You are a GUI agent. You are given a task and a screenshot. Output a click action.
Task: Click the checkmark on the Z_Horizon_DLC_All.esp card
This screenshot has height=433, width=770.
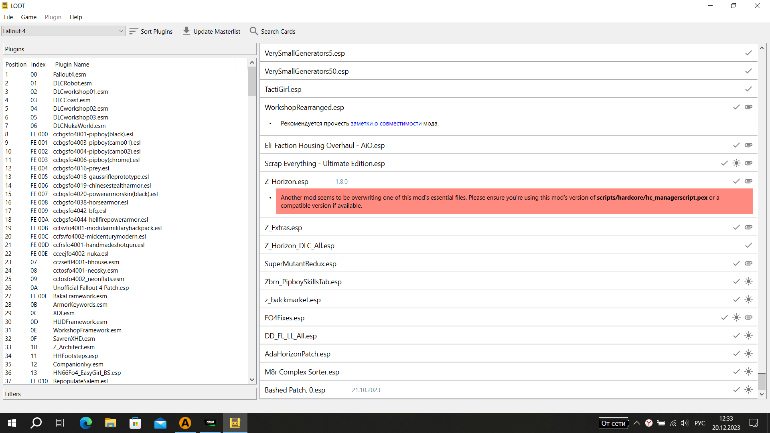coord(748,245)
